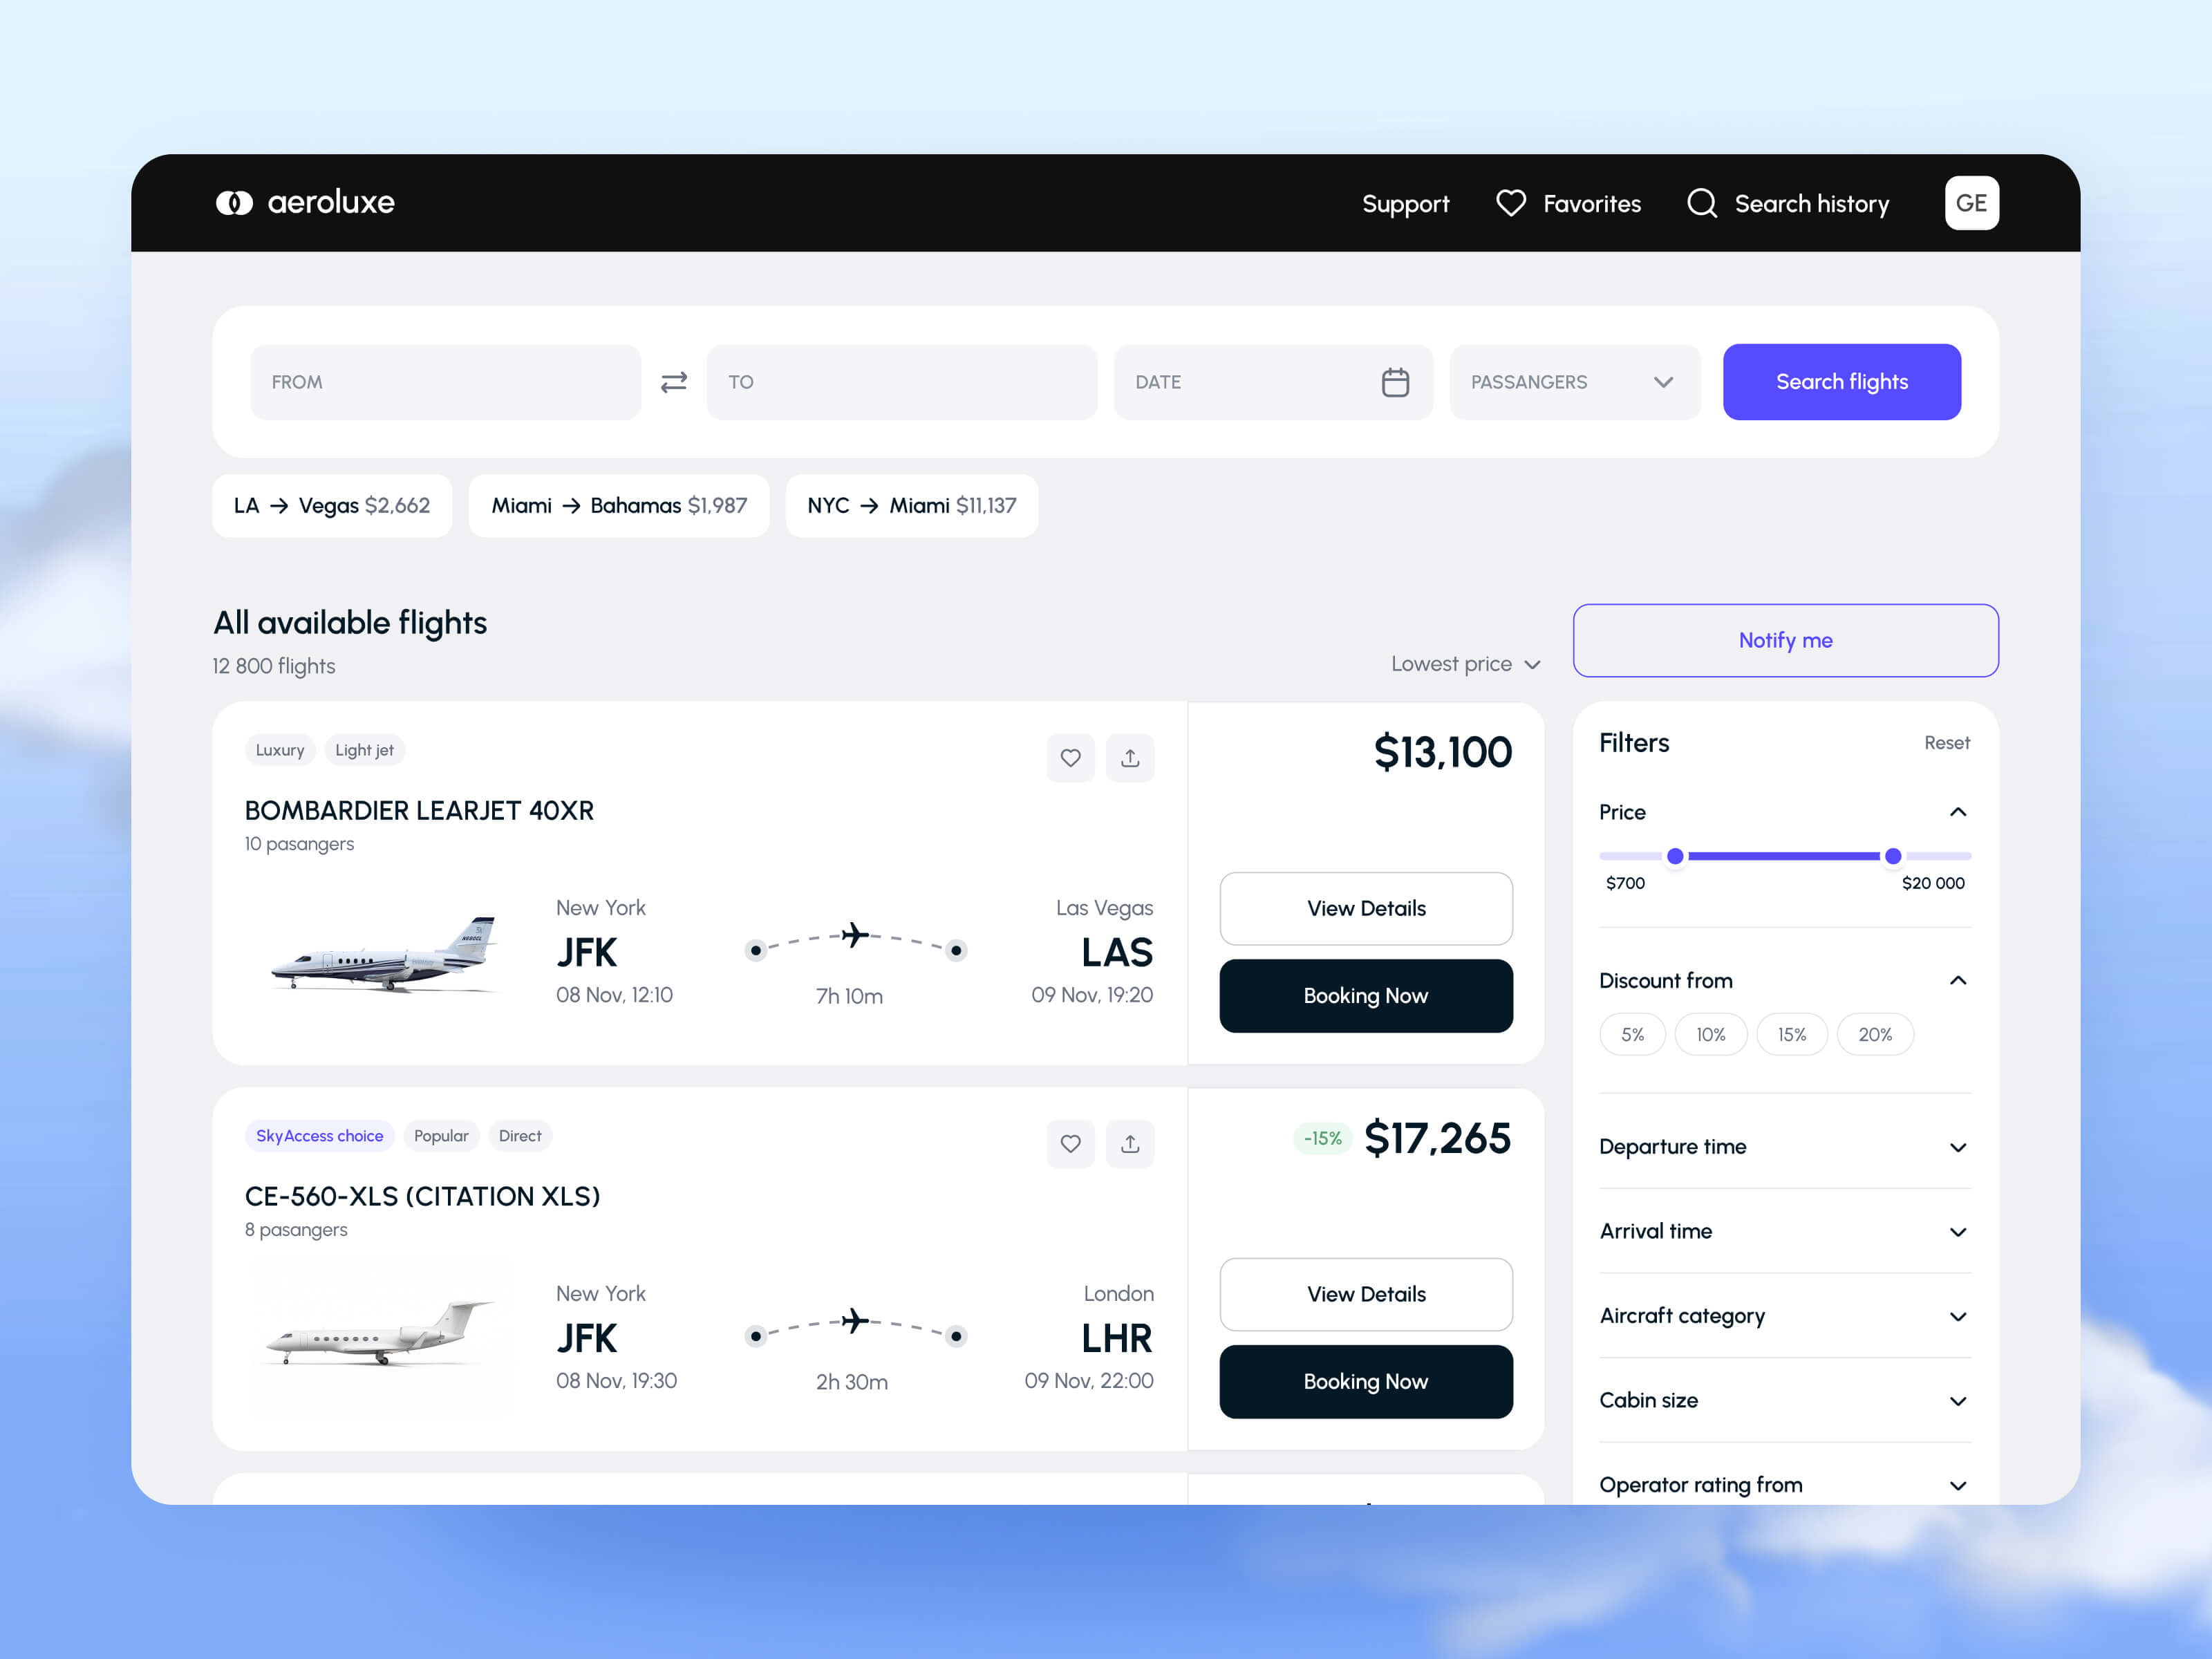Favorite the Bombardier Learjet 40XR flight
Screen dimensions: 2212x1659
coord(1070,758)
